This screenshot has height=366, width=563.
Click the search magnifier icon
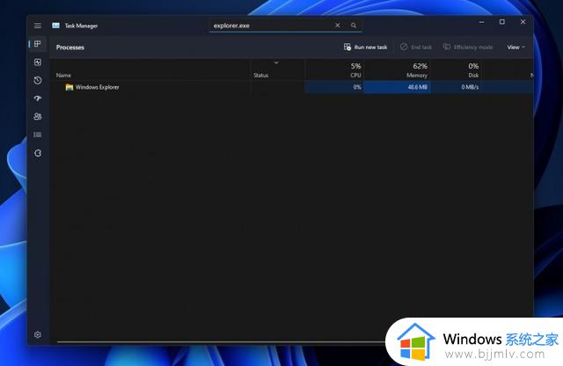[354, 26]
